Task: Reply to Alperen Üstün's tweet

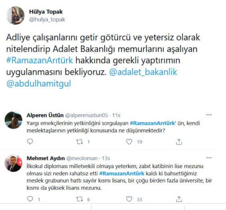Action: (x=30, y=142)
